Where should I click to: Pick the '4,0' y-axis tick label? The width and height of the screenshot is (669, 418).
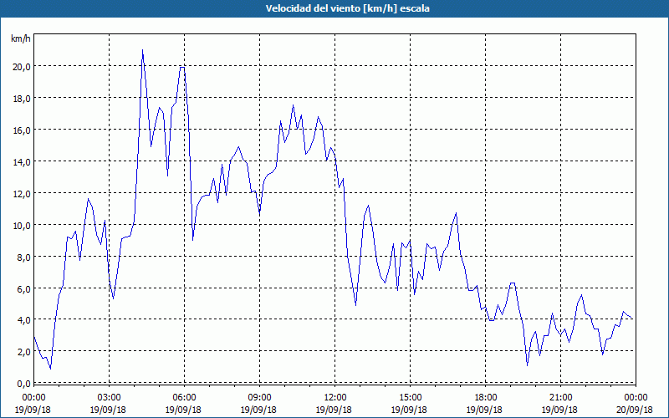pos(23,320)
